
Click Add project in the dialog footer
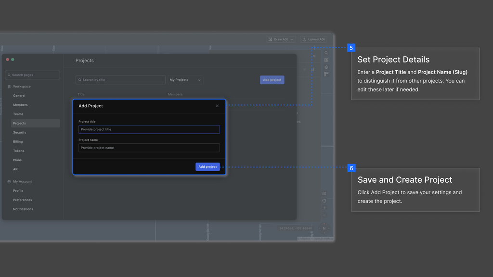(x=208, y=167)
